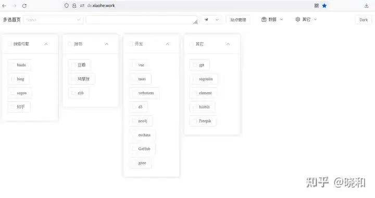Click the shield tracking protection icon
The image size is (375, 198).
(x=67, y=6)
